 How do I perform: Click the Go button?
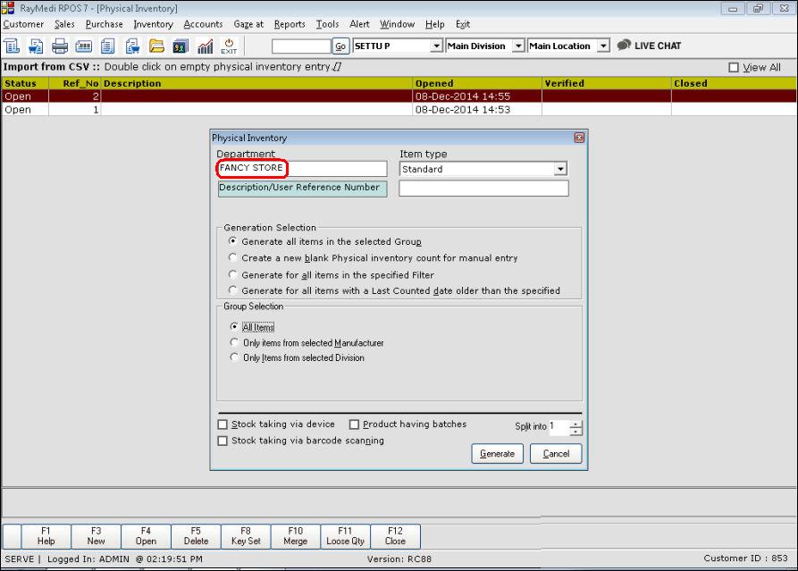[x=340, y=46]
